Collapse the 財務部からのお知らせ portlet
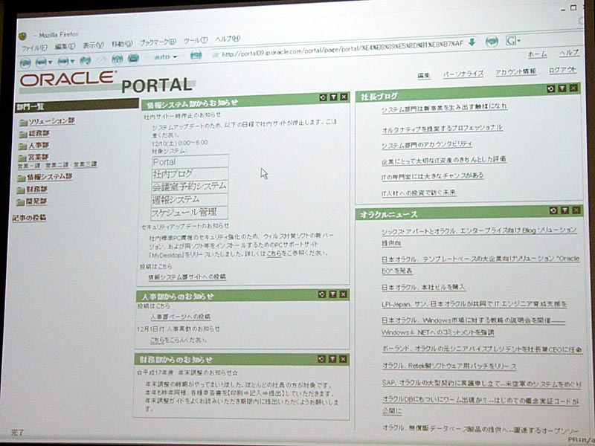595x446 pixels. point(332,359)
